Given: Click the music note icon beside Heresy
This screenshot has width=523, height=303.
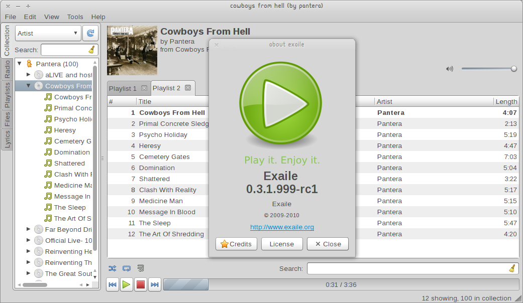Looking at the screenshot, I should point(48,130).
